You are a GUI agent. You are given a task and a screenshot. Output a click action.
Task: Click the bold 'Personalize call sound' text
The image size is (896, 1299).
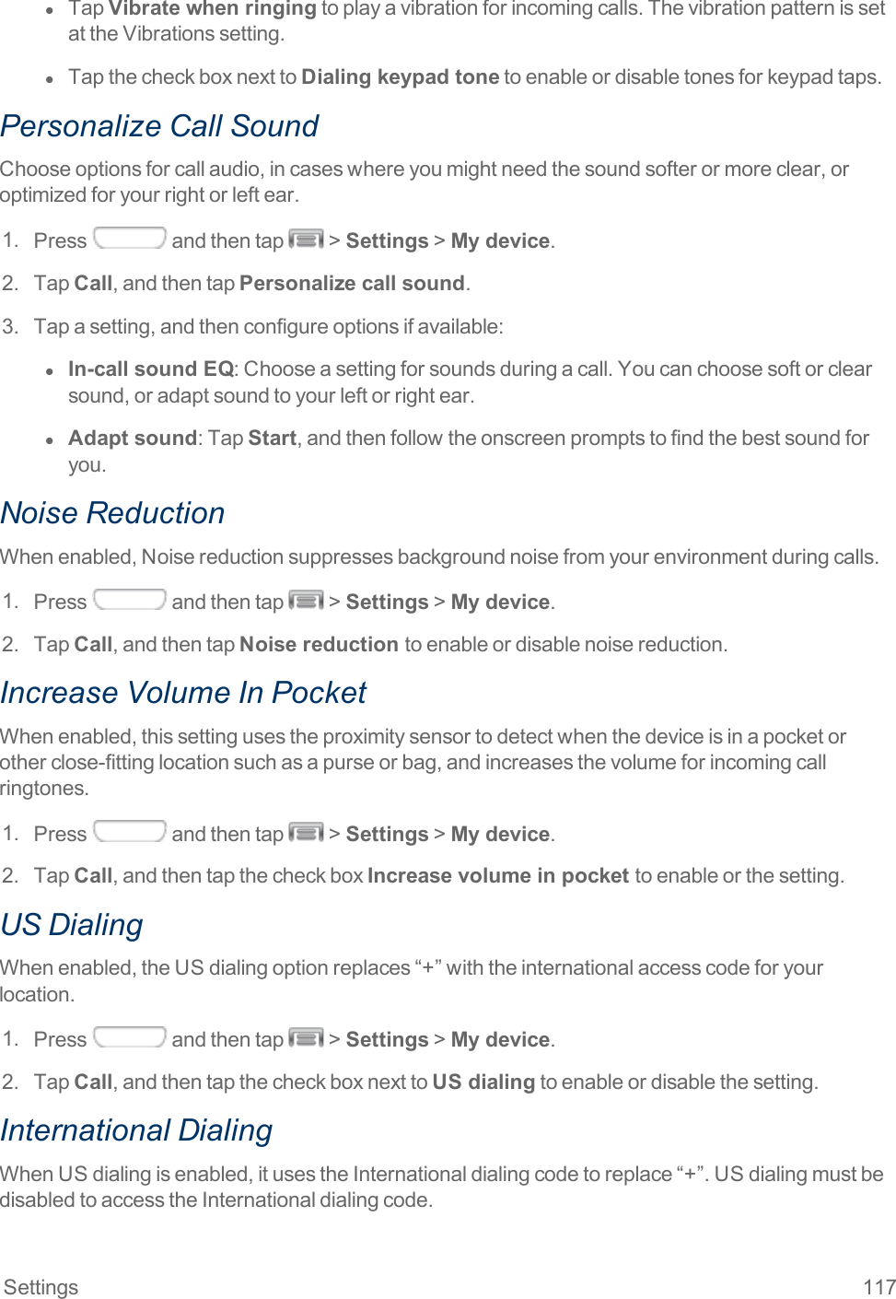[352, 284]
